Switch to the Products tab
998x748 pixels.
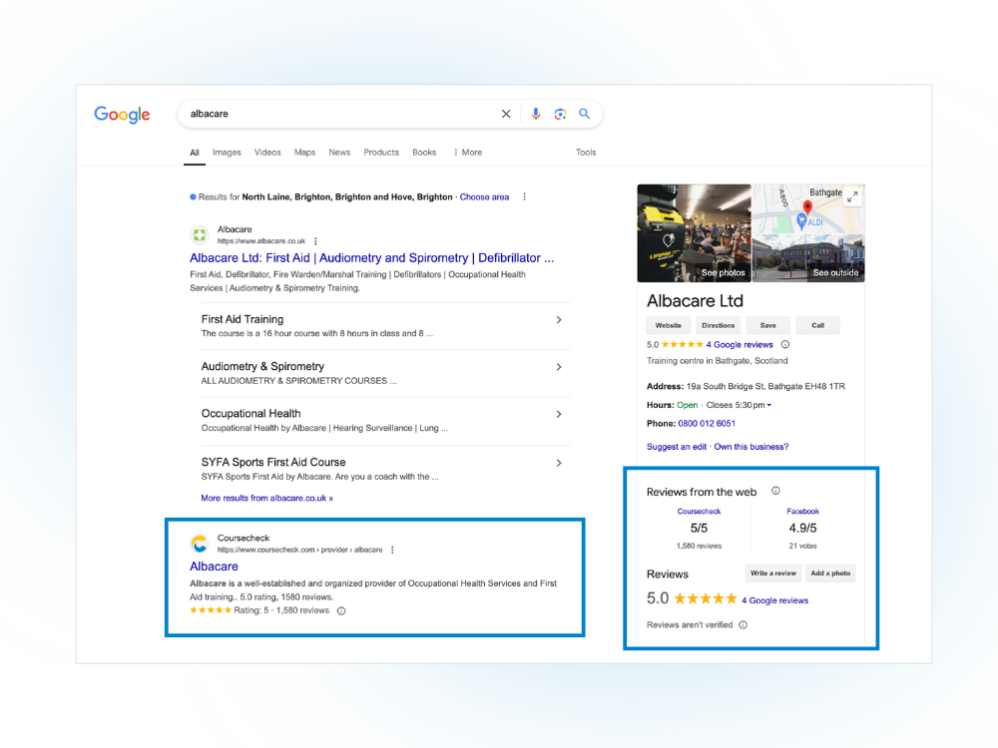click(381, 153)
